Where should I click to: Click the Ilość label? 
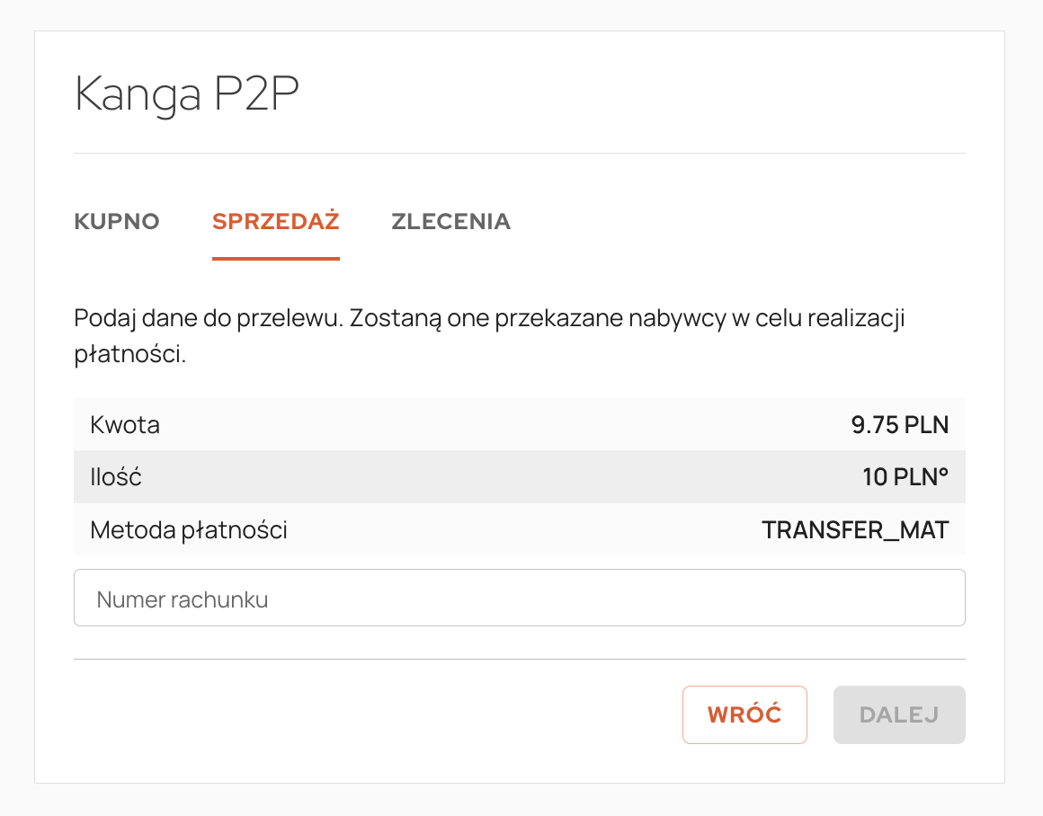(116, 477)
